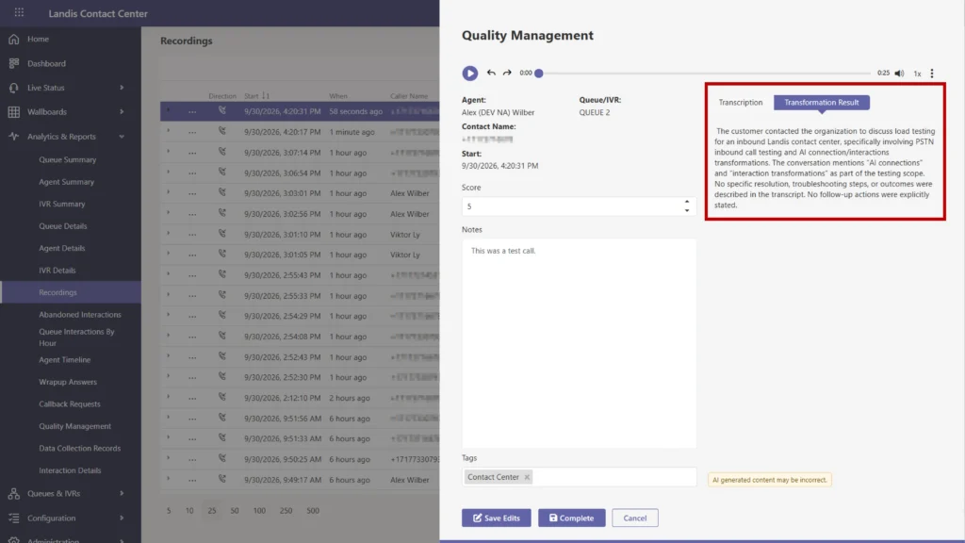Go to Home in sidebar
965x543 pixels.
[38, 39]
